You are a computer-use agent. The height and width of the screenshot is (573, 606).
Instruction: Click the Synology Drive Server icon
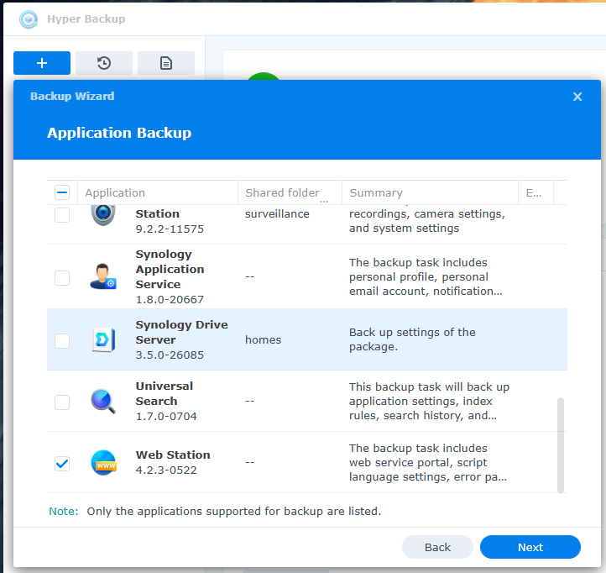[103, 339]
